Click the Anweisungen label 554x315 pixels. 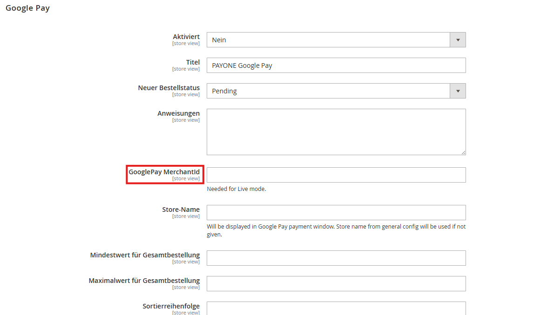click(x=178, y=113)
